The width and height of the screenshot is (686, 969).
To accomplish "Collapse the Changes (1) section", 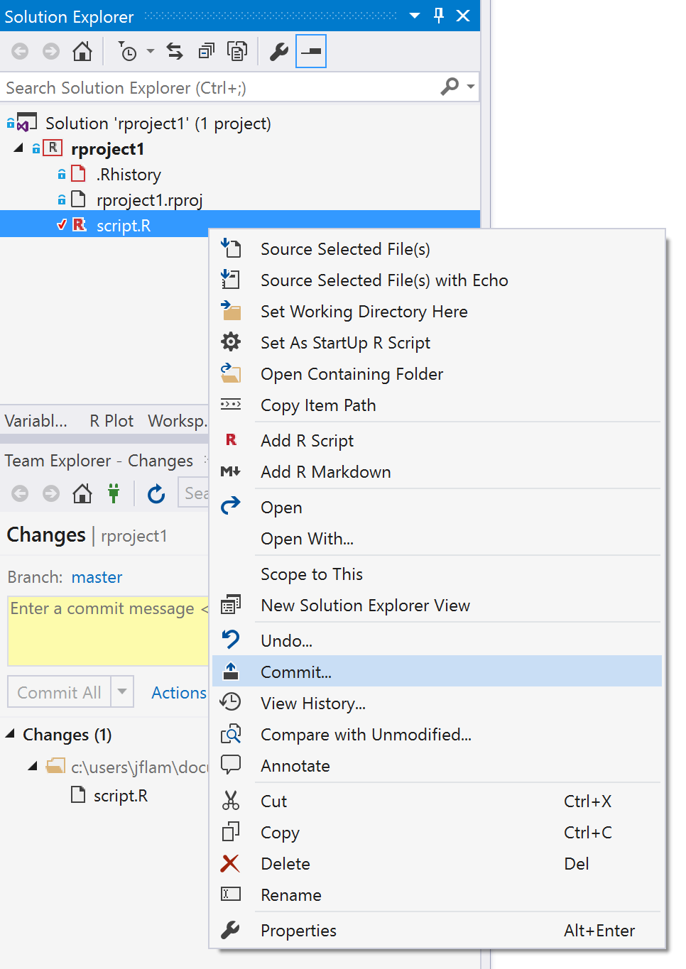I will (10, 734).
